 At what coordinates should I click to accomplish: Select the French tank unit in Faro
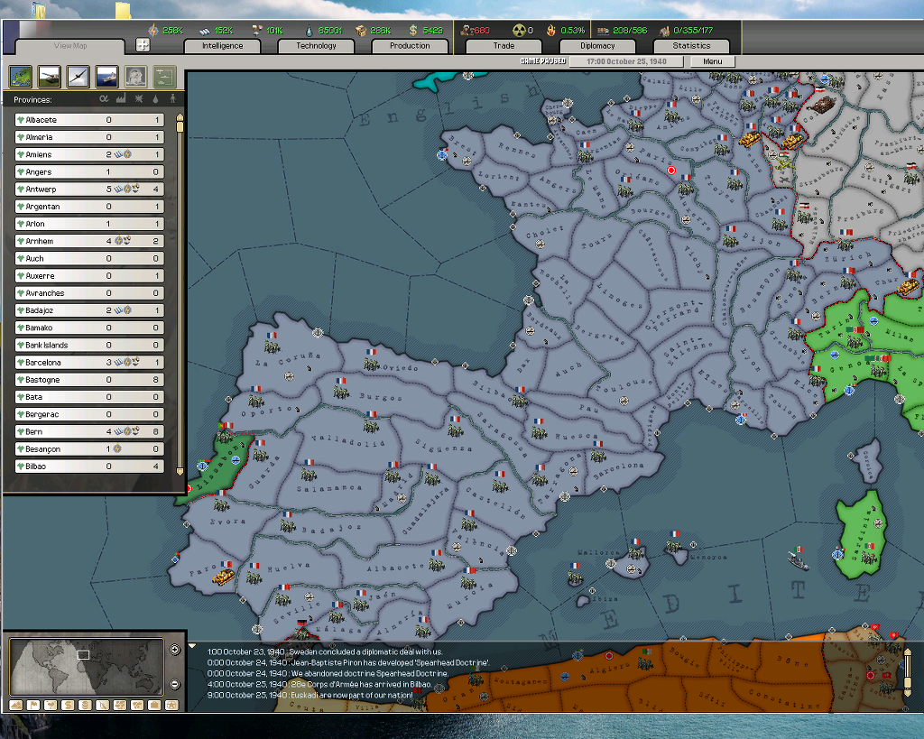223,576
